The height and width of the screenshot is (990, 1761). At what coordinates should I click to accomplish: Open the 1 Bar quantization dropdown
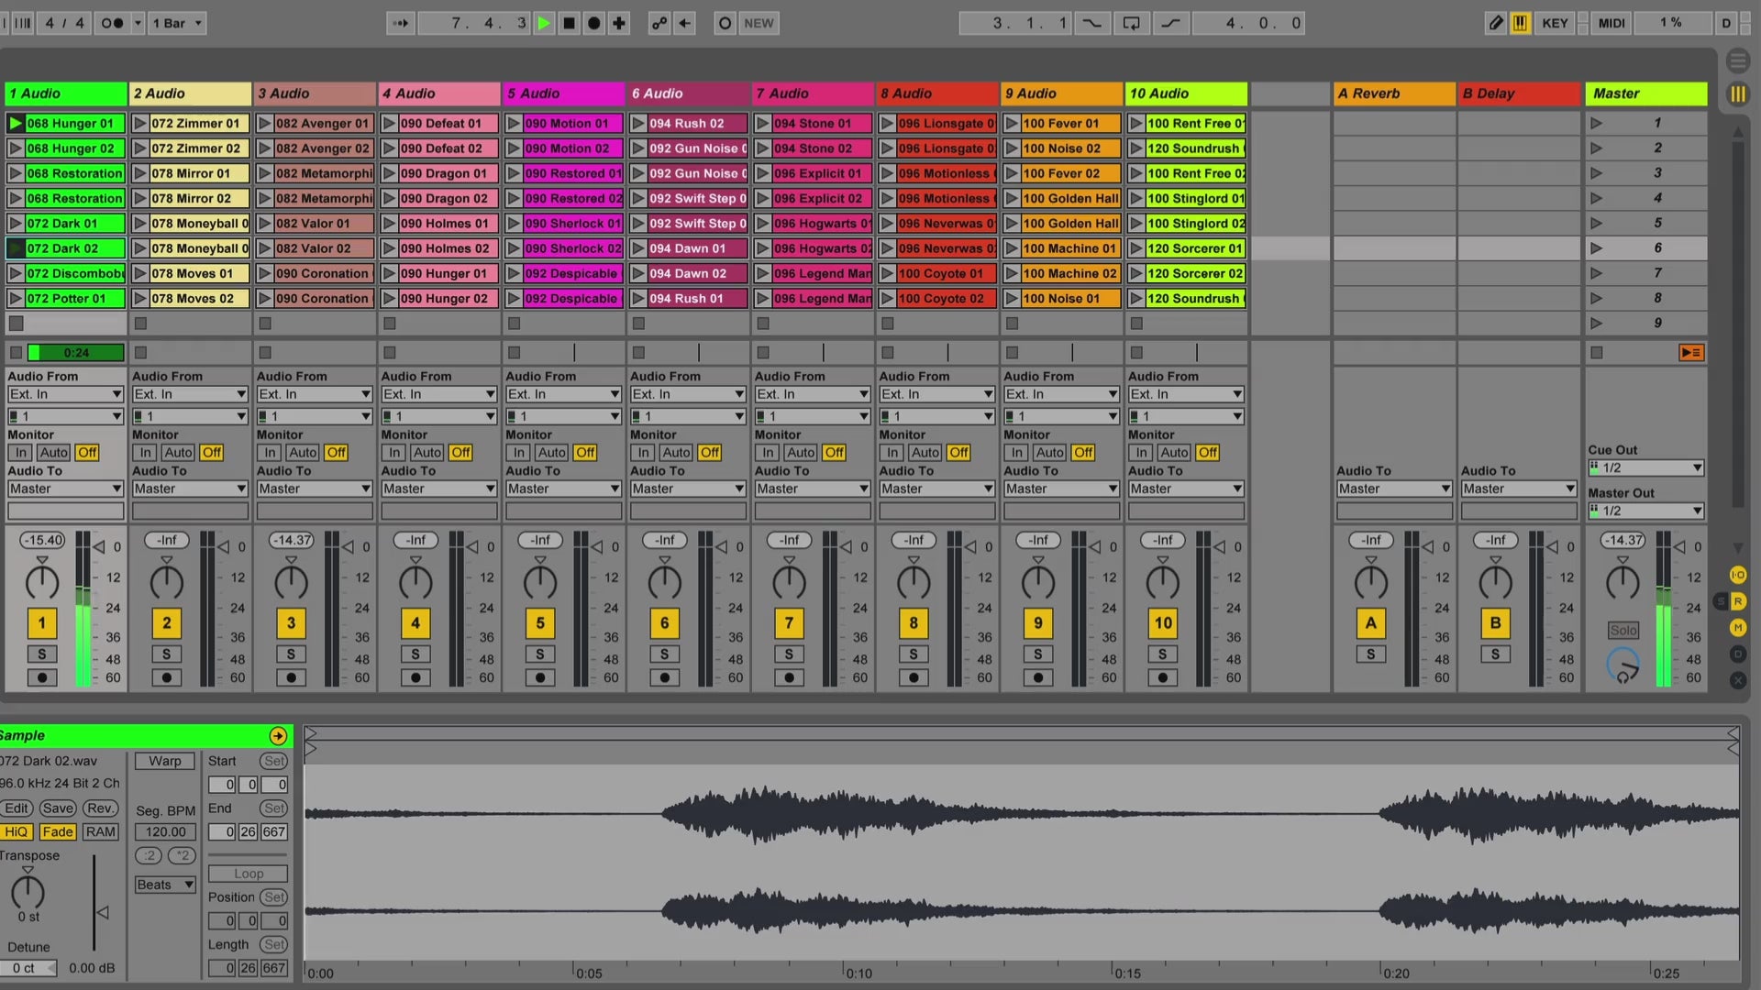(177, 23)
